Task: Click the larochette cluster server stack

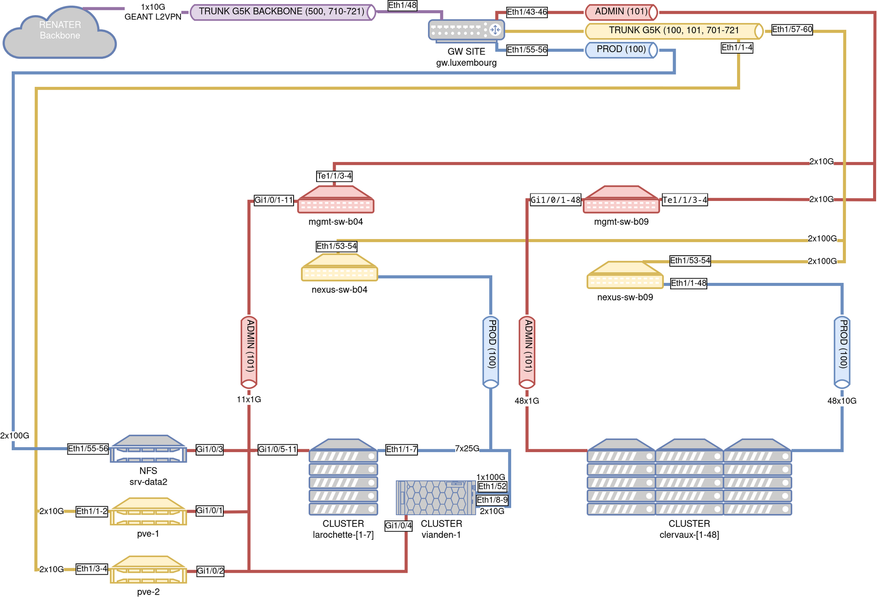Action: coord(343,478)
